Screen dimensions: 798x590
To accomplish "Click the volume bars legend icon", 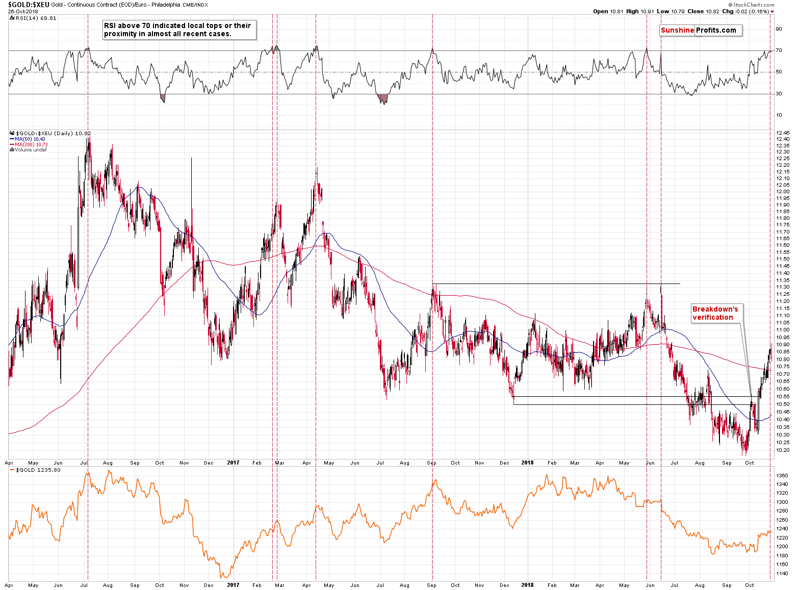I will [12, 150].
